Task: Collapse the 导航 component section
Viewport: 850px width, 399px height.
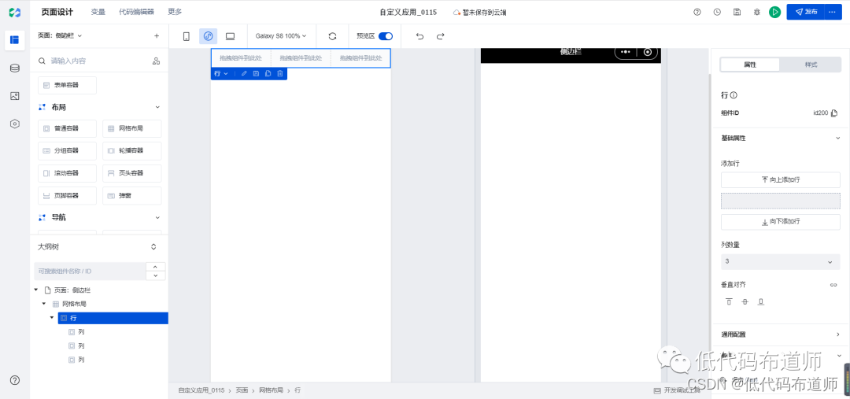Action: tap(157, 217)
